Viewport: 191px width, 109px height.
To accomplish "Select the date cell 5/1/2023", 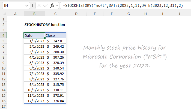I will [34, 63].
